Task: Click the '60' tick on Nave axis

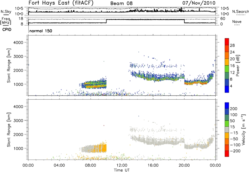Action: (223, 19)
